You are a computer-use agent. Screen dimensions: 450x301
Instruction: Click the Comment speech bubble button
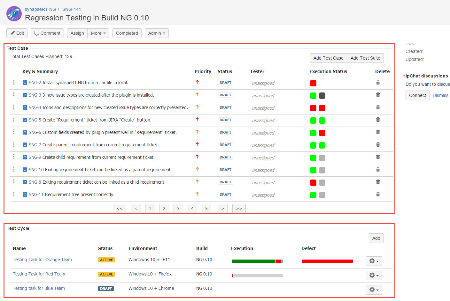[47, 33]
